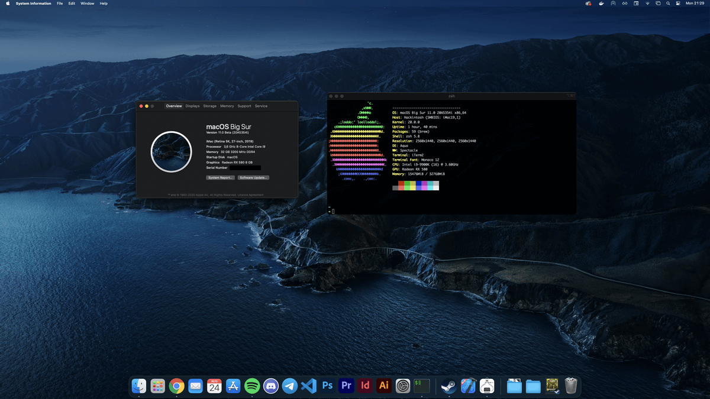Launch Steam from the Dock

coord(449,387)
